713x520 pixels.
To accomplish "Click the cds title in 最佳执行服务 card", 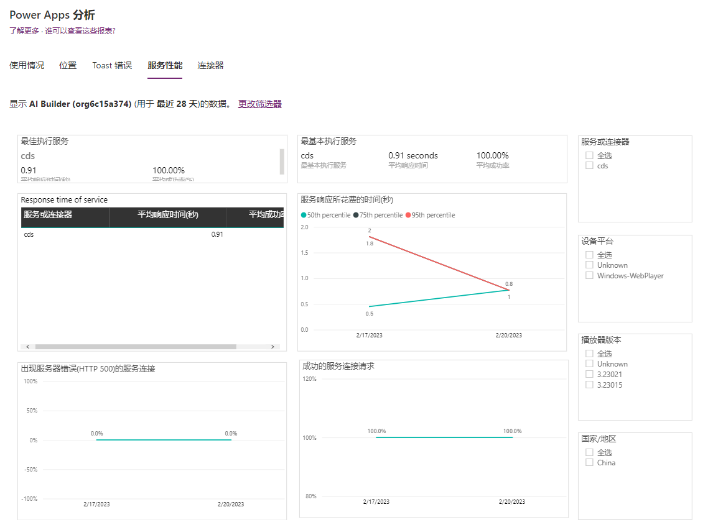I will coord(28,156).
